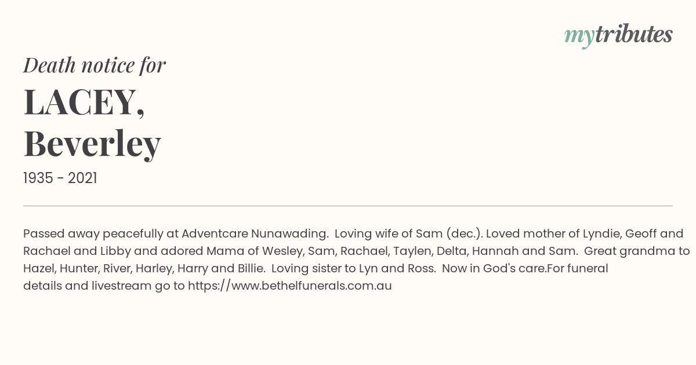The width and height of the screenshot is (696, 365).
Task: Select the years 1935 - 2021
Action: point(60,178)
